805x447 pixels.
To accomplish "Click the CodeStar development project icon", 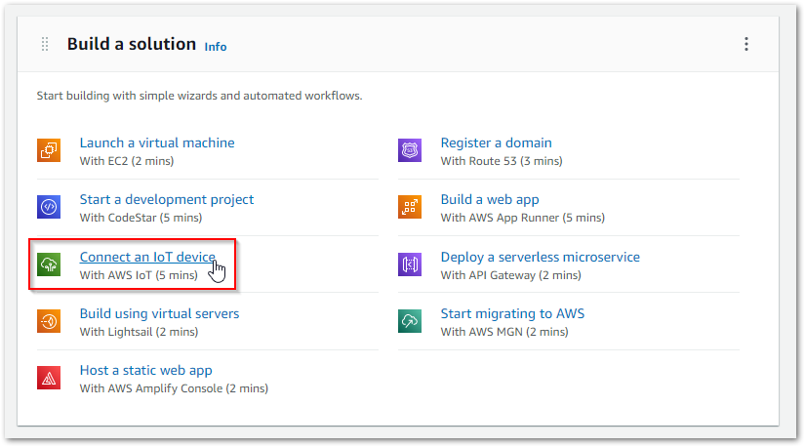I will 49,207.
